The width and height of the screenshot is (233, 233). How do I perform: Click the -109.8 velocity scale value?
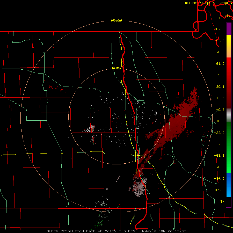[x=218, y=190]
